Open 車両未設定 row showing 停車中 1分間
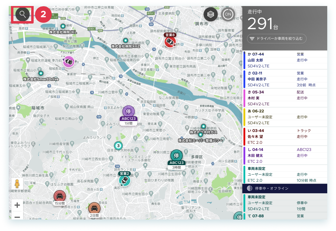This screenshot has width=336, height=231. click(x=285, y=203)
